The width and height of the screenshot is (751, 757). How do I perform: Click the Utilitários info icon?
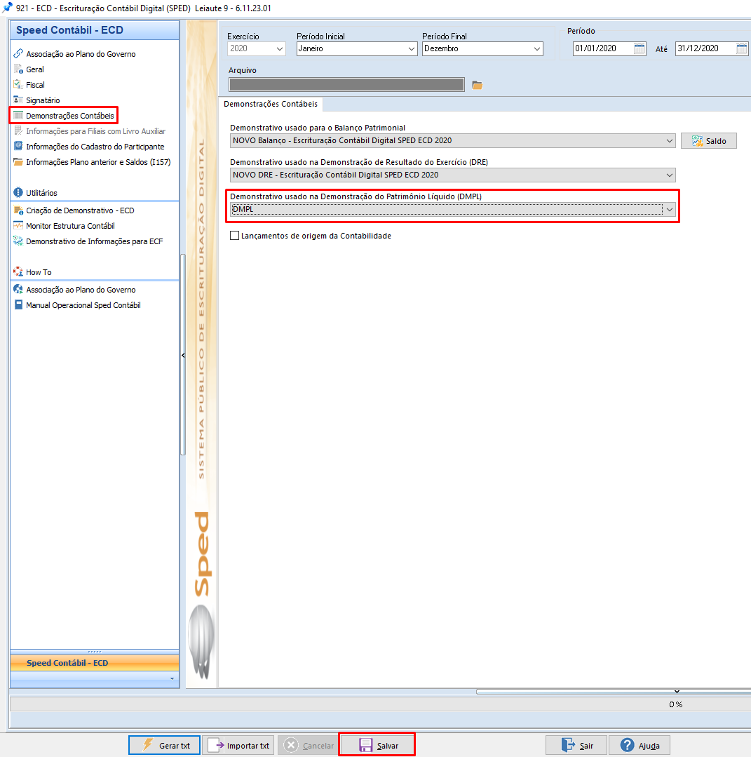coord(18,192)
